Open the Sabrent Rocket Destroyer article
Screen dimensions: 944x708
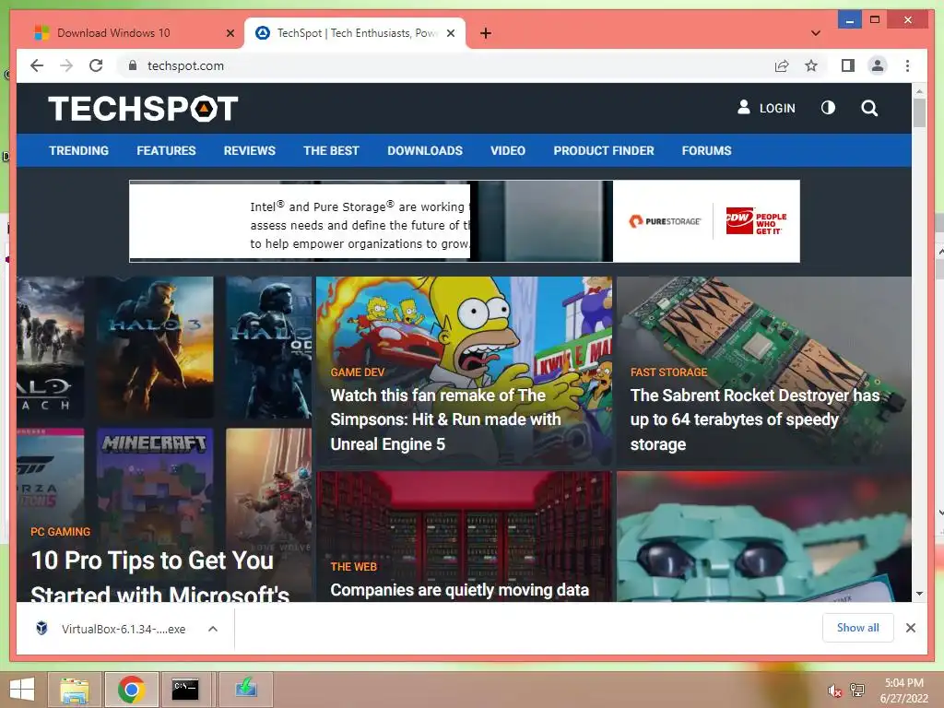click(755, 419)
